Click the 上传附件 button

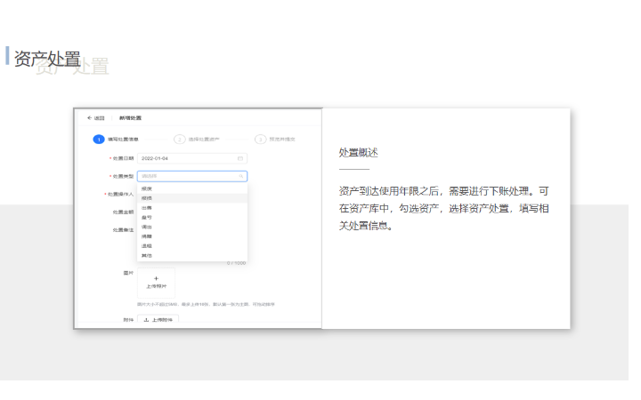(x=158, y=319)
